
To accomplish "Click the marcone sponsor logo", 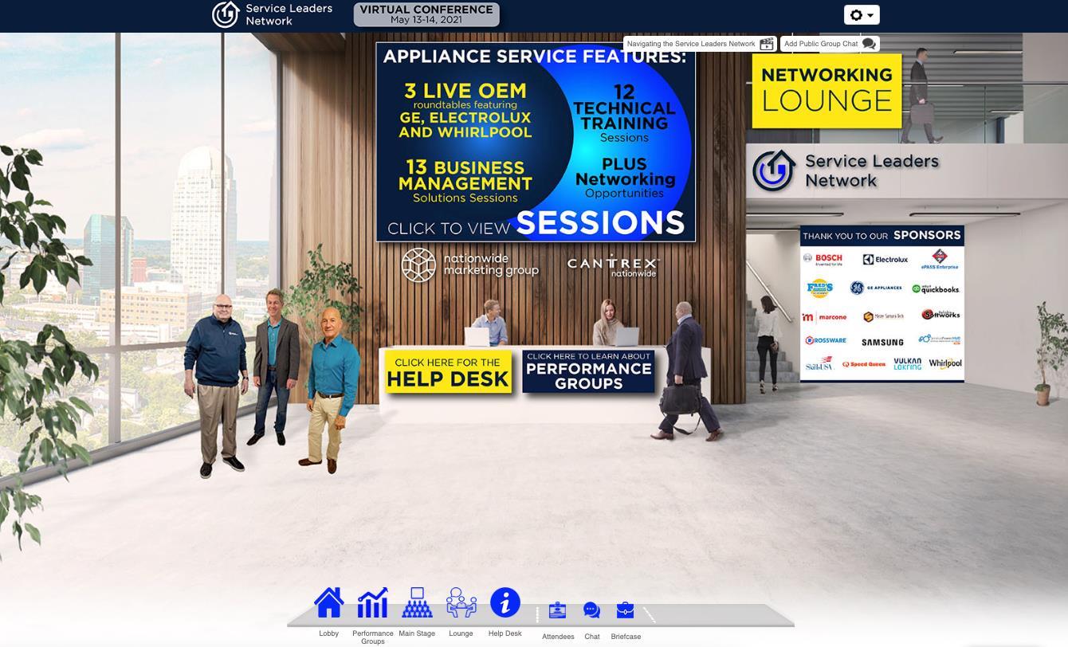I will (x=824, y=317).
